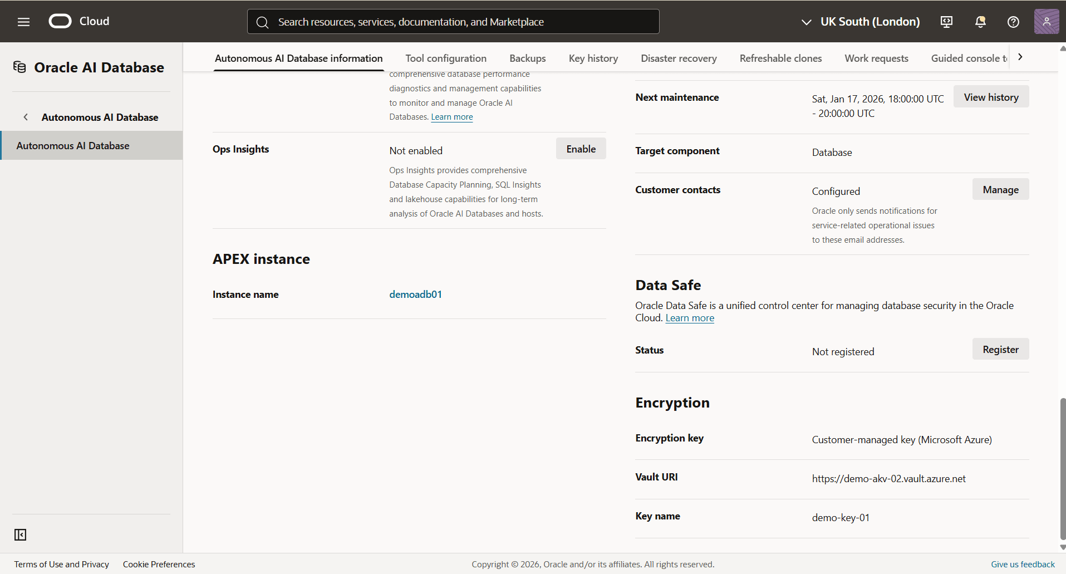Viewport: 1066px width, 574px height.
Task: Register the database with Data Safe
Action: tap(1000, 349)
